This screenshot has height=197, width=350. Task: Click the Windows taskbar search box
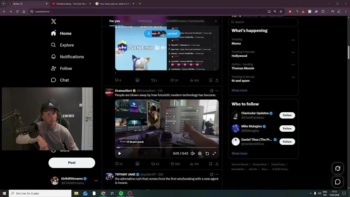pos(40,193)
